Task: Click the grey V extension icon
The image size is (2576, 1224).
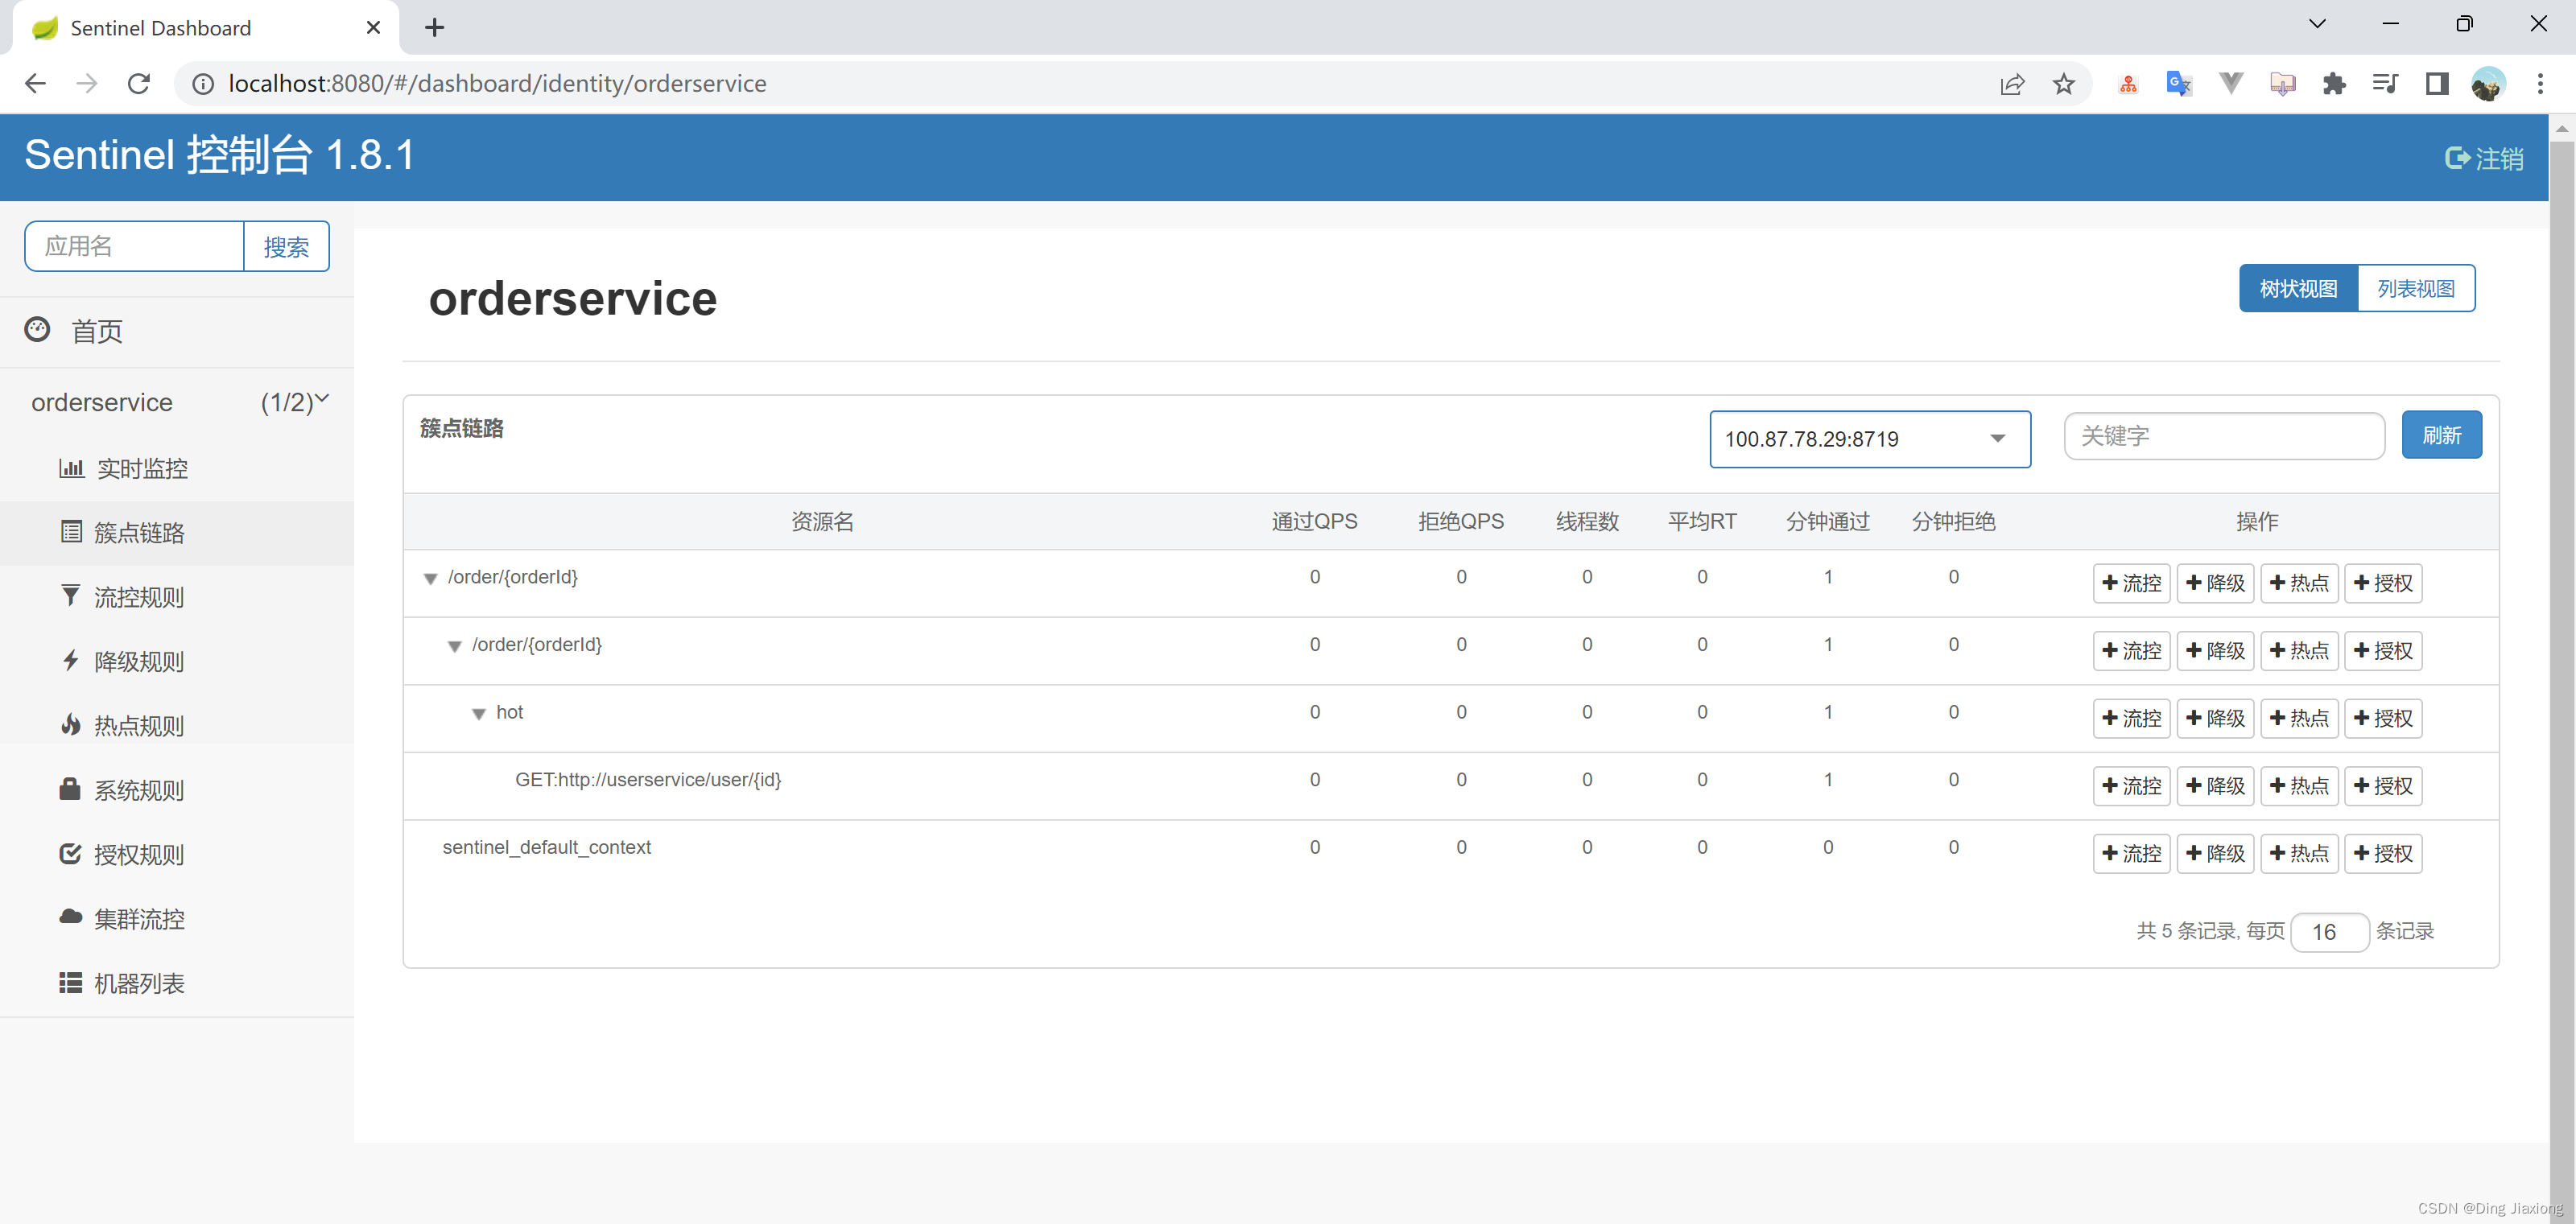Action: (x=2231, y=84)
